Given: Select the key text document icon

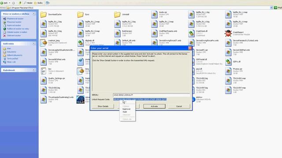Looking at the screenshot, I should pos(44,71).
